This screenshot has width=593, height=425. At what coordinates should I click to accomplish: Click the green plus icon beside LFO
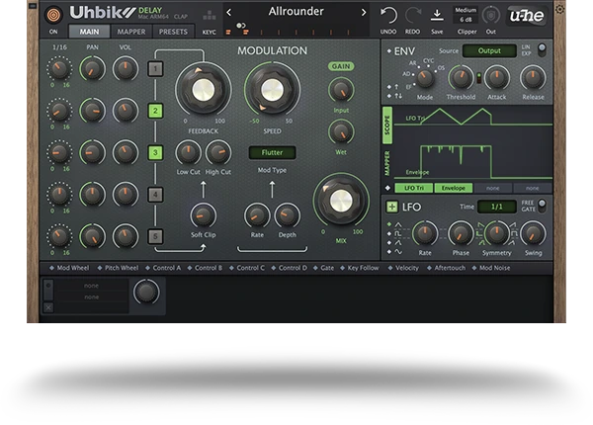(392, 207)
